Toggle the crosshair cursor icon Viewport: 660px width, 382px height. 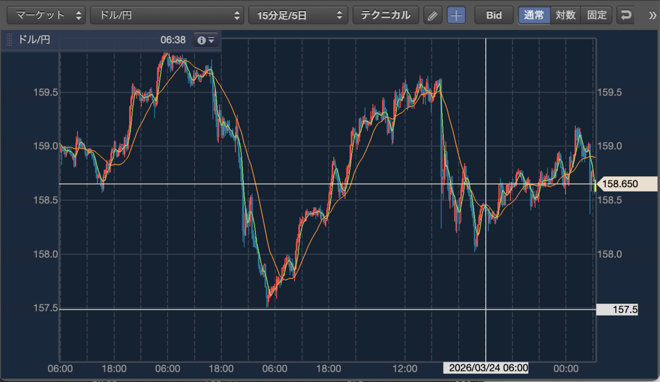point(456,15)
